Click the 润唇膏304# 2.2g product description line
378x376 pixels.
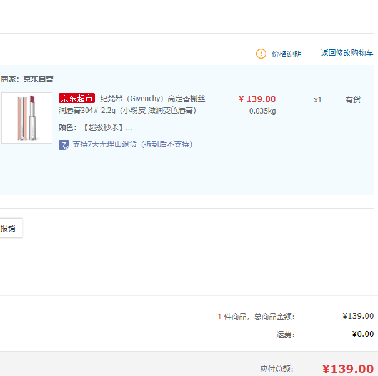(x=127, y=111)
